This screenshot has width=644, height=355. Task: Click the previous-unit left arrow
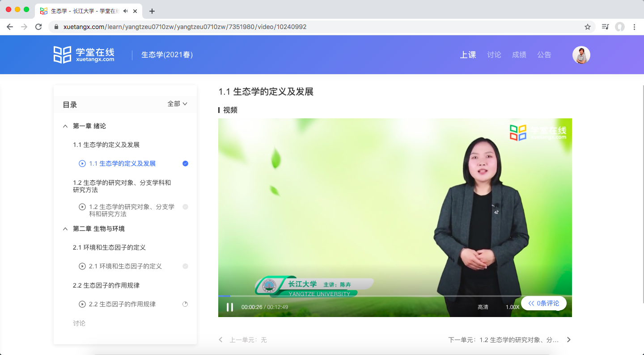[220, 340]
